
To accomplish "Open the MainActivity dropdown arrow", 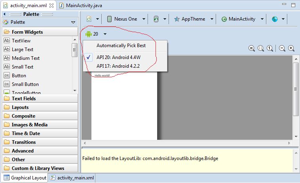I will pyautogui.click(x=262, y=19).
